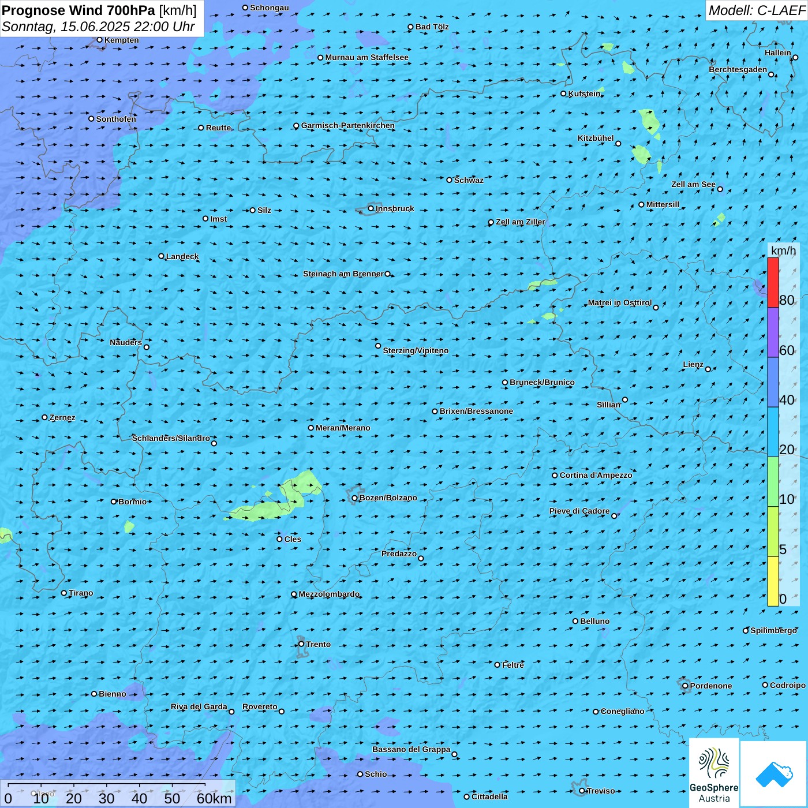Click the Belluno location dot

575,621
